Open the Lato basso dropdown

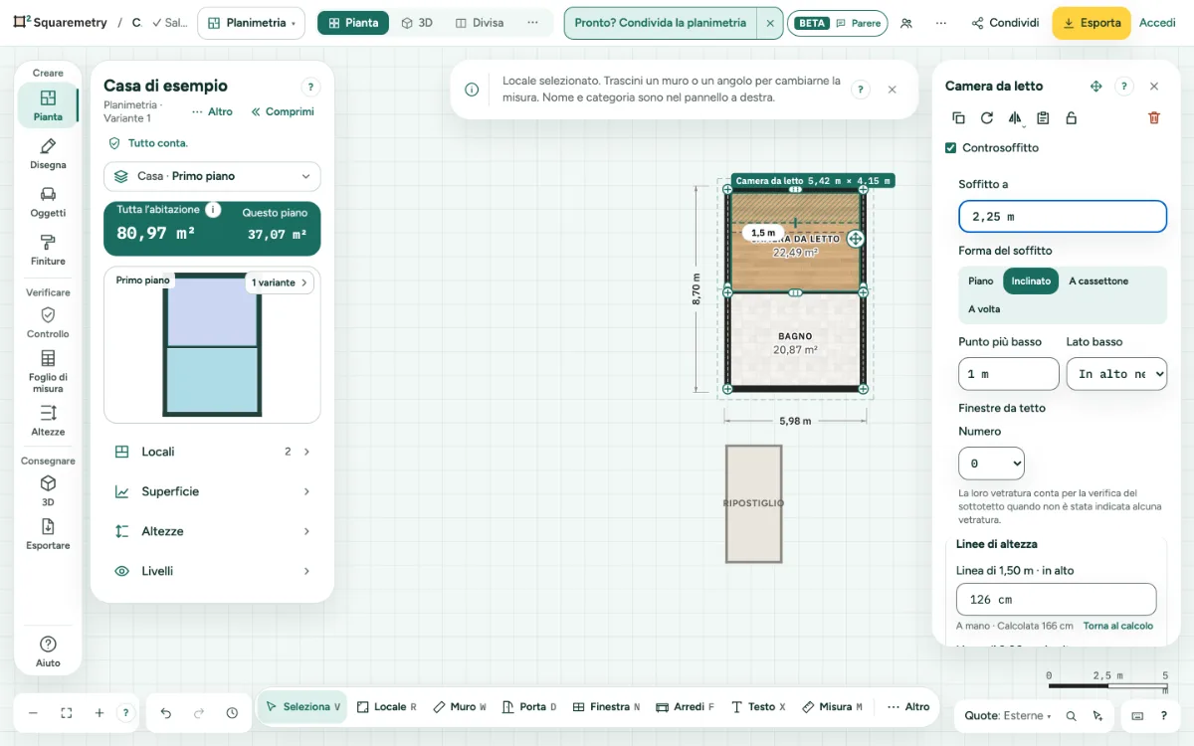pyautogui.click(x=1116, y=374)
